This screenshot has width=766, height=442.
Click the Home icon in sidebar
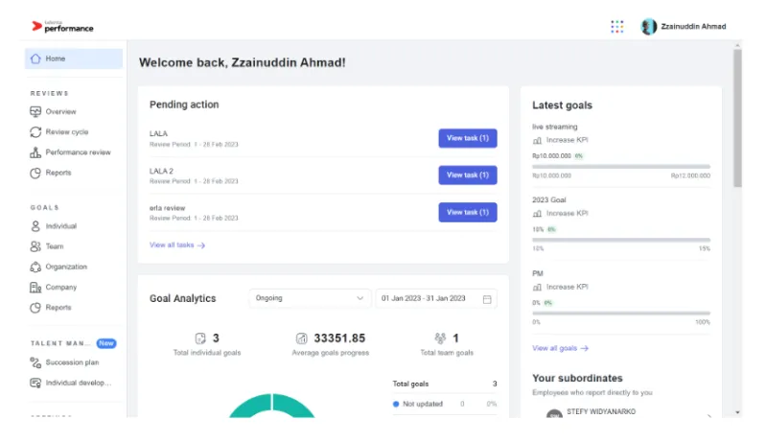(35, 58)
